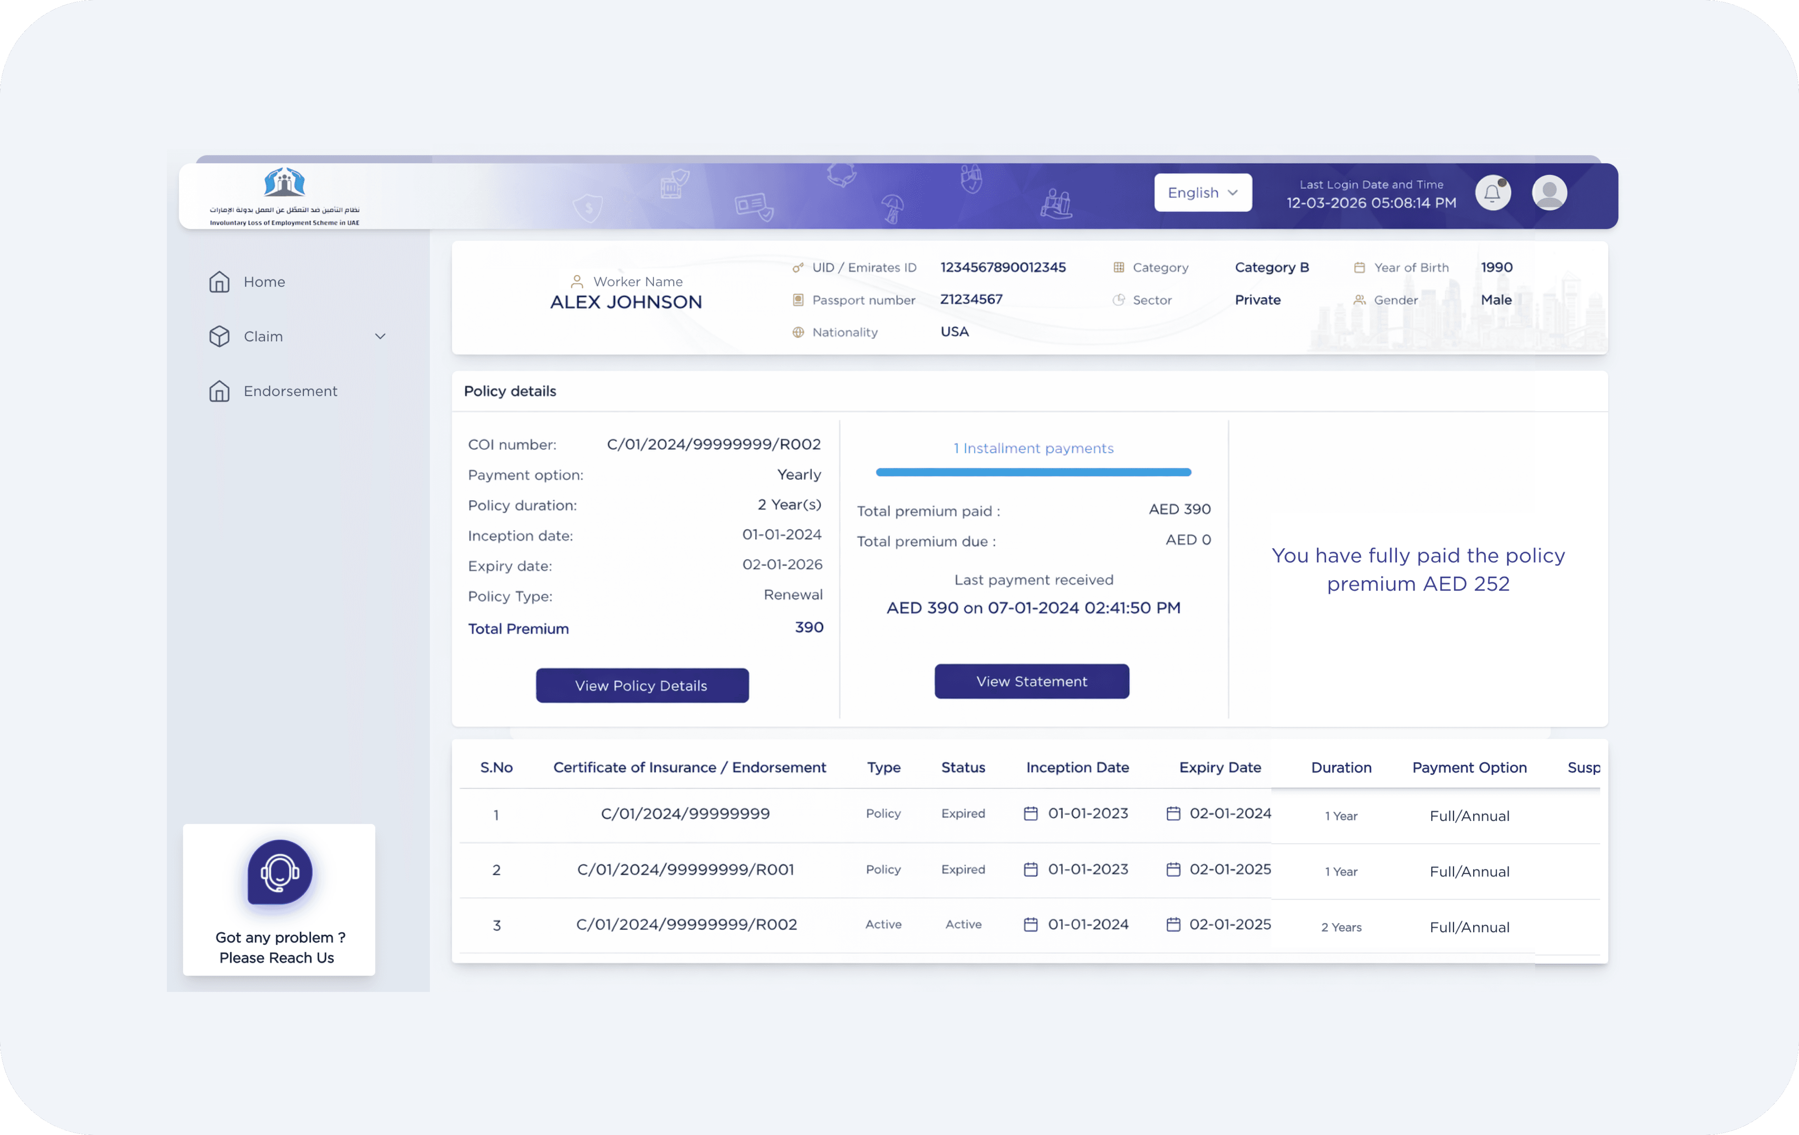The height and width of the screenshot is (1135, 1799).
Task: Click the Endorsement sidebar icon
Action: pyautogui.click(x=219, y=391)
